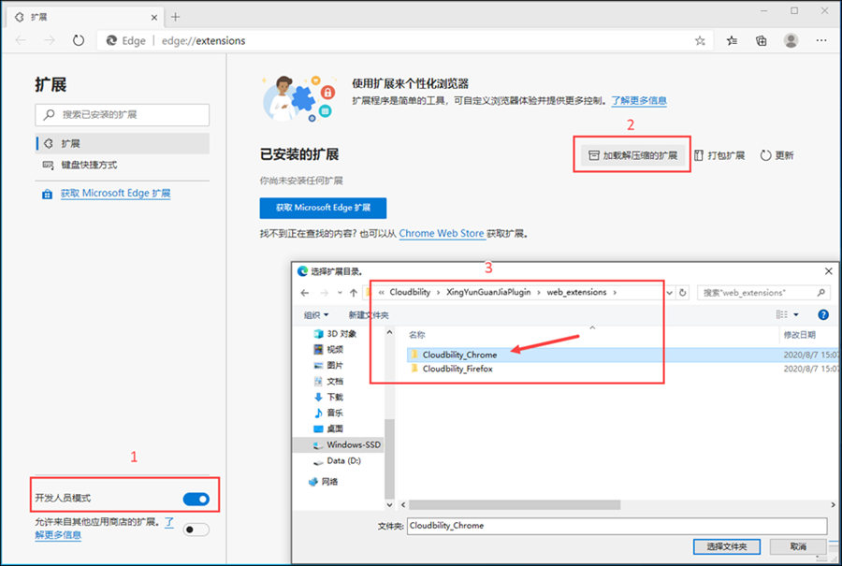Click the browser forward arrow
842x566 pixels.
pyautogui.click(x=50, y=40)
